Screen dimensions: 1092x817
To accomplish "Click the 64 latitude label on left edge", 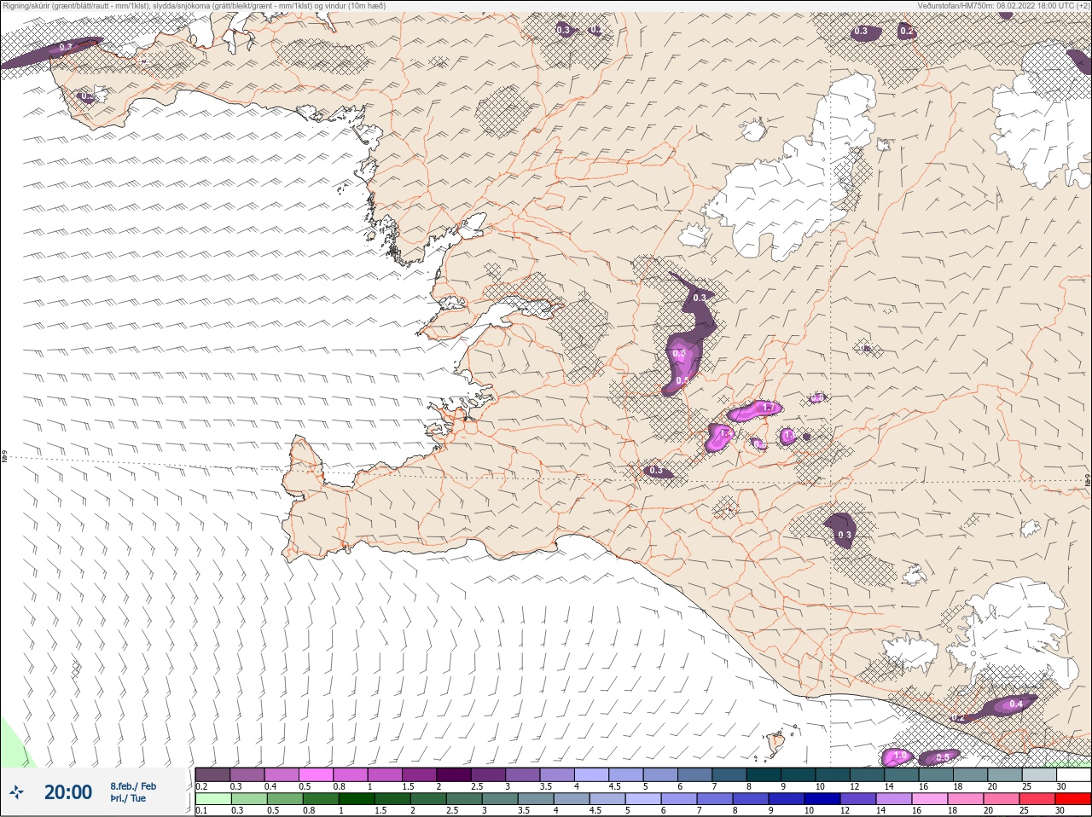I will (3, 457).
